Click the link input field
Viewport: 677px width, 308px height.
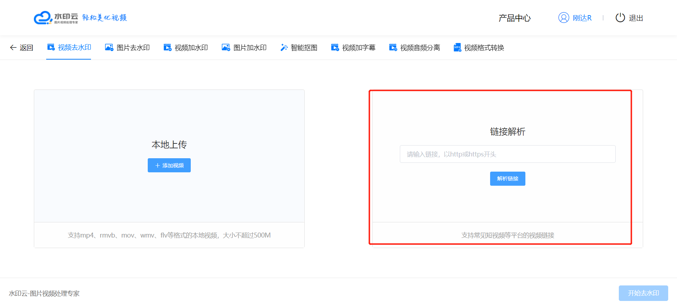pos(507,154)
